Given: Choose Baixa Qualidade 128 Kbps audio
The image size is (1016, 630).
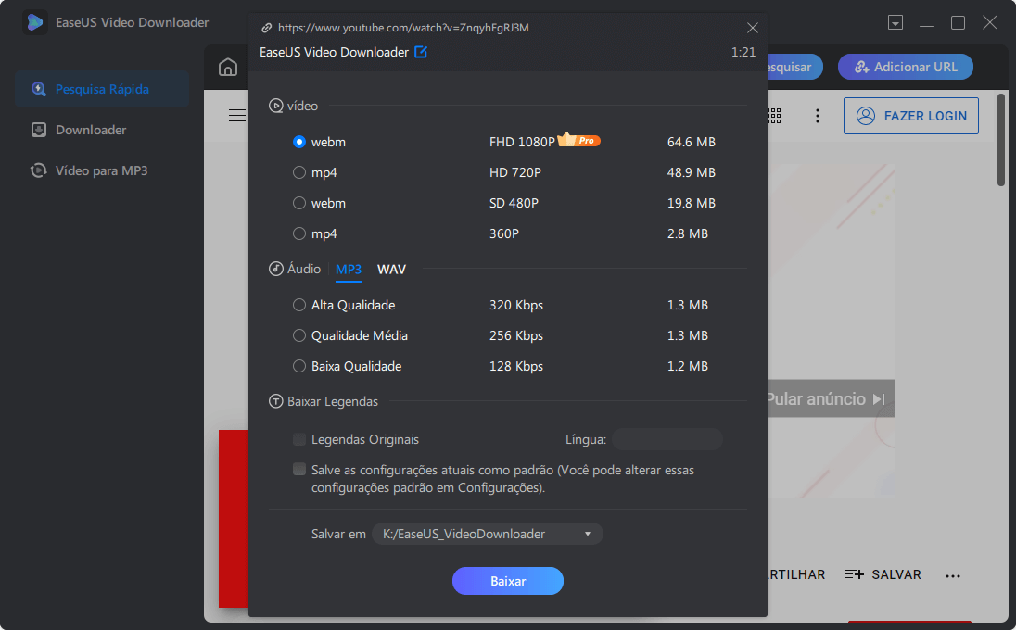Looking at the screenshot, I should click(298, 366).
